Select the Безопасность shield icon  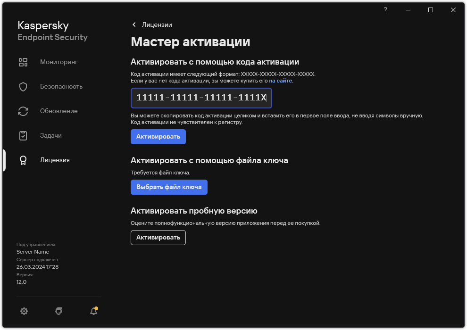pyautogui.click(x=23, y=86)
